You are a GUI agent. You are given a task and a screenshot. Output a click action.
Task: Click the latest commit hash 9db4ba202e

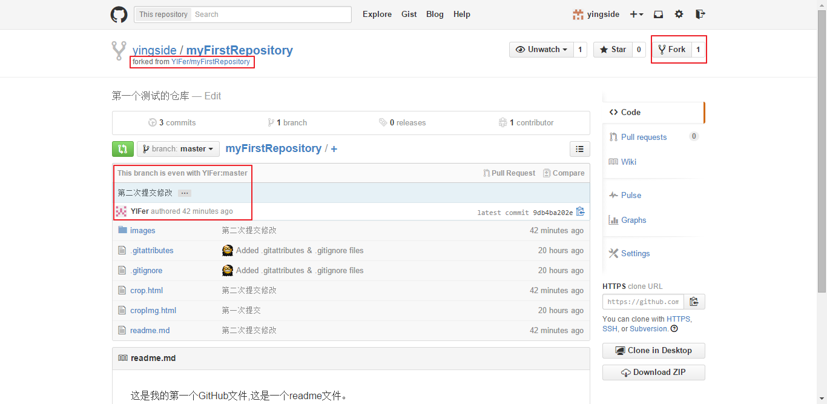pos(553,213)
